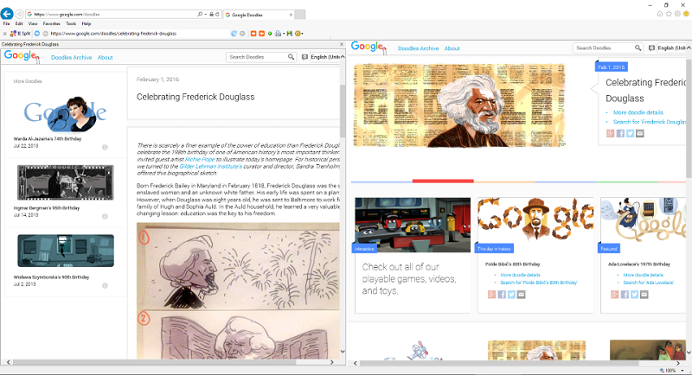Close the Google Doodles tab
The width and height of the screenshot is (692, 375).
[291, 15]
